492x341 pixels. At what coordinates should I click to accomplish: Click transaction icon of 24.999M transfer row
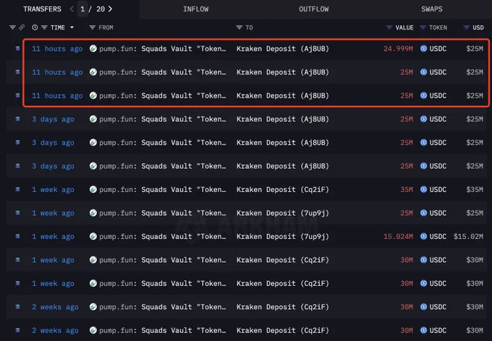pos(17,49)
